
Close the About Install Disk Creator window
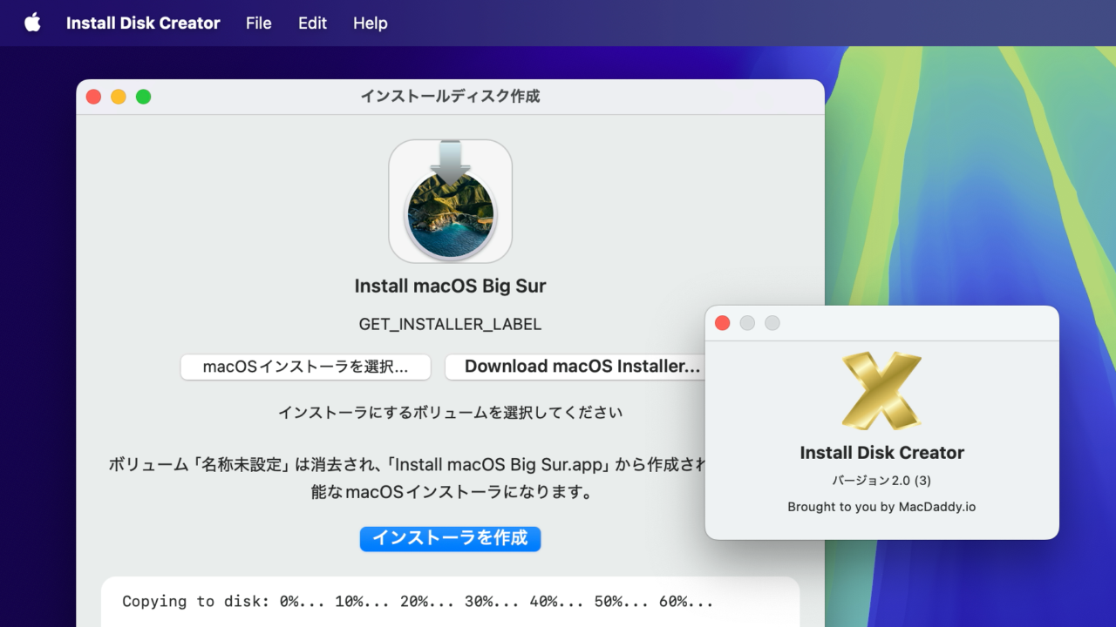pos(722,323)
